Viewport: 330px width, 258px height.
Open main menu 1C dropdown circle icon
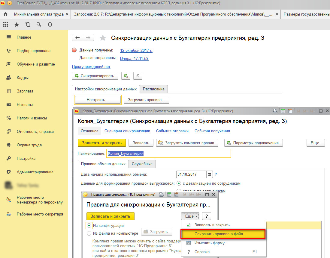click(x=10, y=3)
